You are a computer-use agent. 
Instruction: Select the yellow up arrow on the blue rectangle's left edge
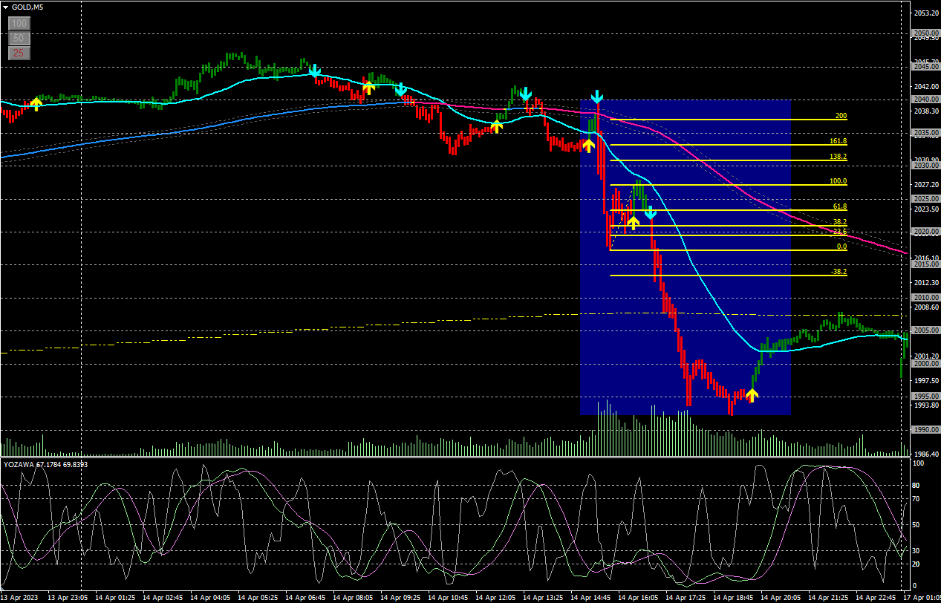coord(588,145)
